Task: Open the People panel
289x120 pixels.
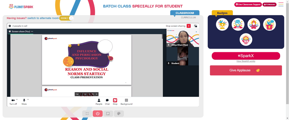Action: 99,102
